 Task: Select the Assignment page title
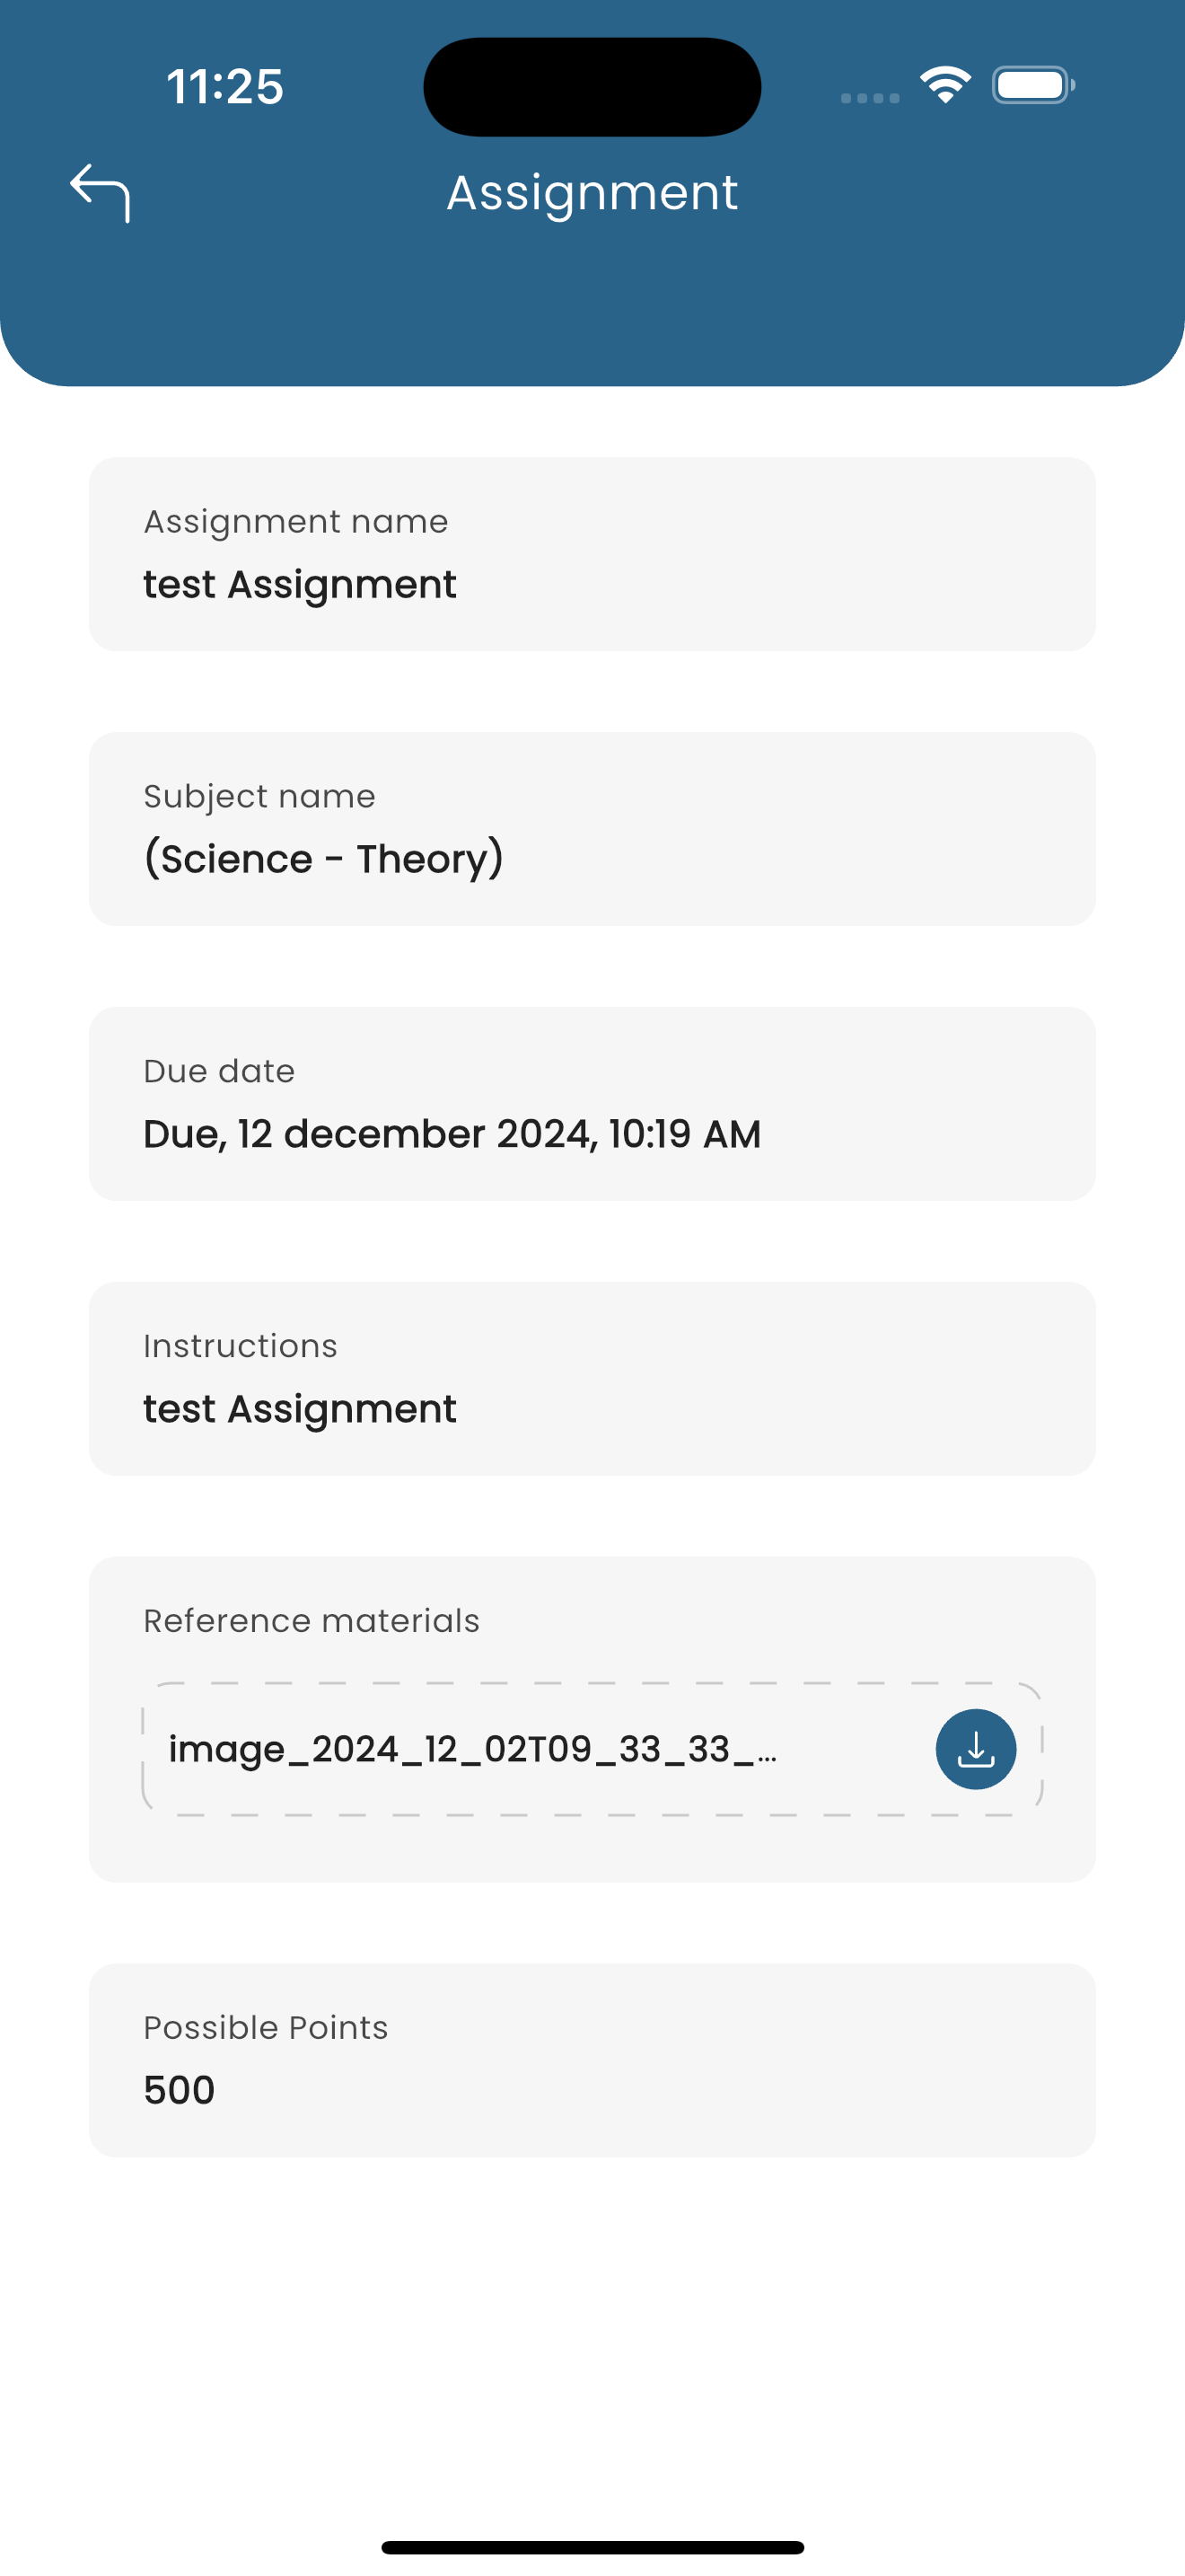[592, 192]
